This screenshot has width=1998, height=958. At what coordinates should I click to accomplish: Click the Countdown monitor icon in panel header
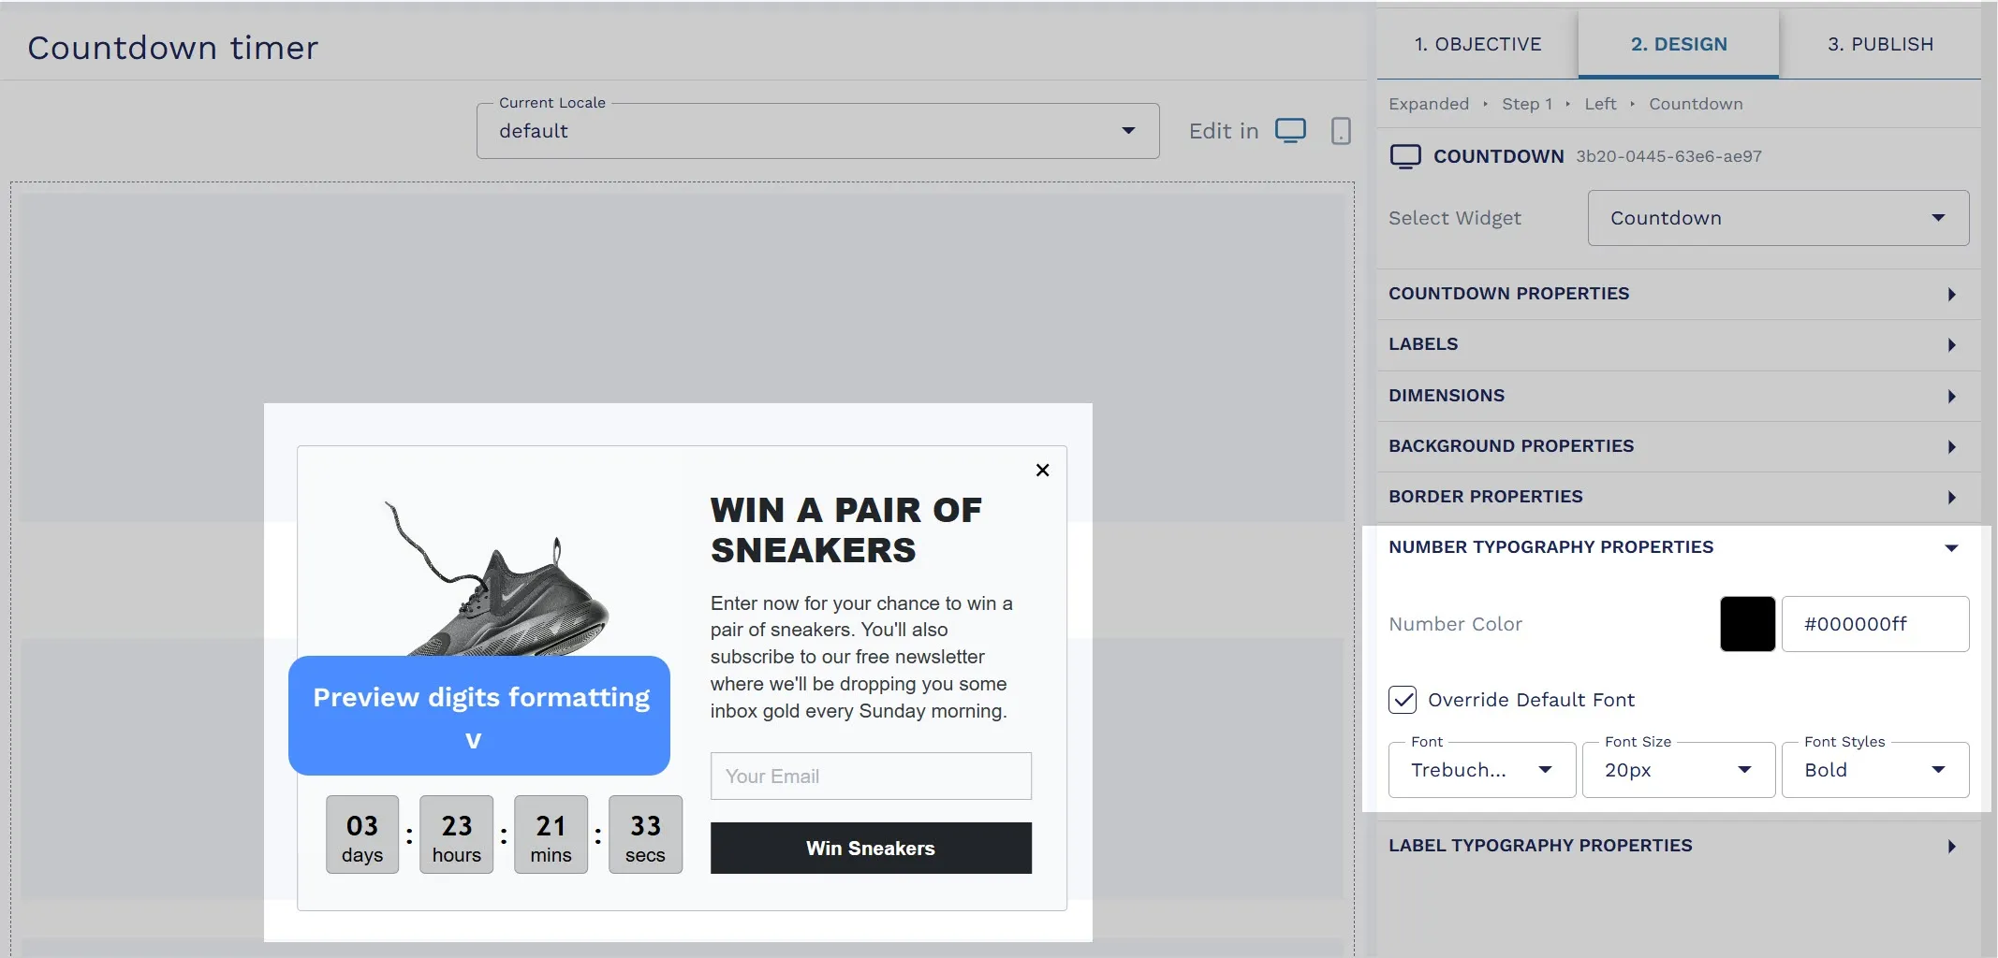pos(1405,156)
